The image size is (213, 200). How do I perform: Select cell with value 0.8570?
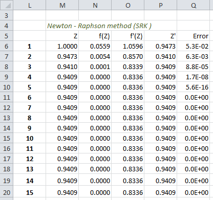point(128,56)
